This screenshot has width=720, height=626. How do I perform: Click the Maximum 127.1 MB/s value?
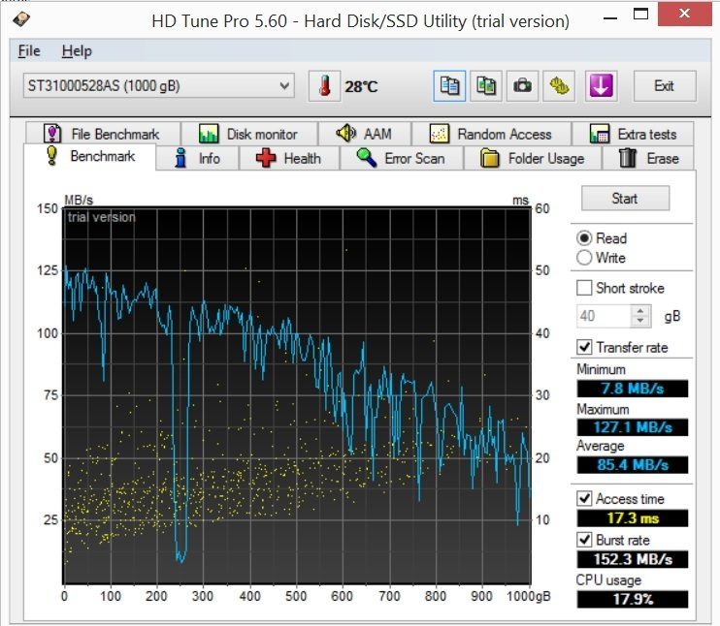[x=633, y=427]
